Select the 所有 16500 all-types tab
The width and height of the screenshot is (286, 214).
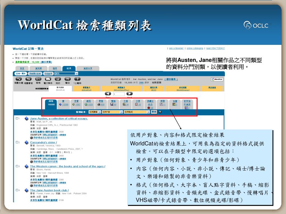51,104
